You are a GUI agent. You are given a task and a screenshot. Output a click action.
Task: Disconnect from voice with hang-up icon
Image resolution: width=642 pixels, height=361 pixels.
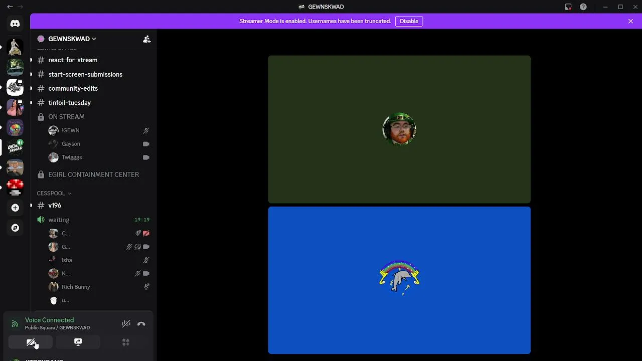point(141,324)
